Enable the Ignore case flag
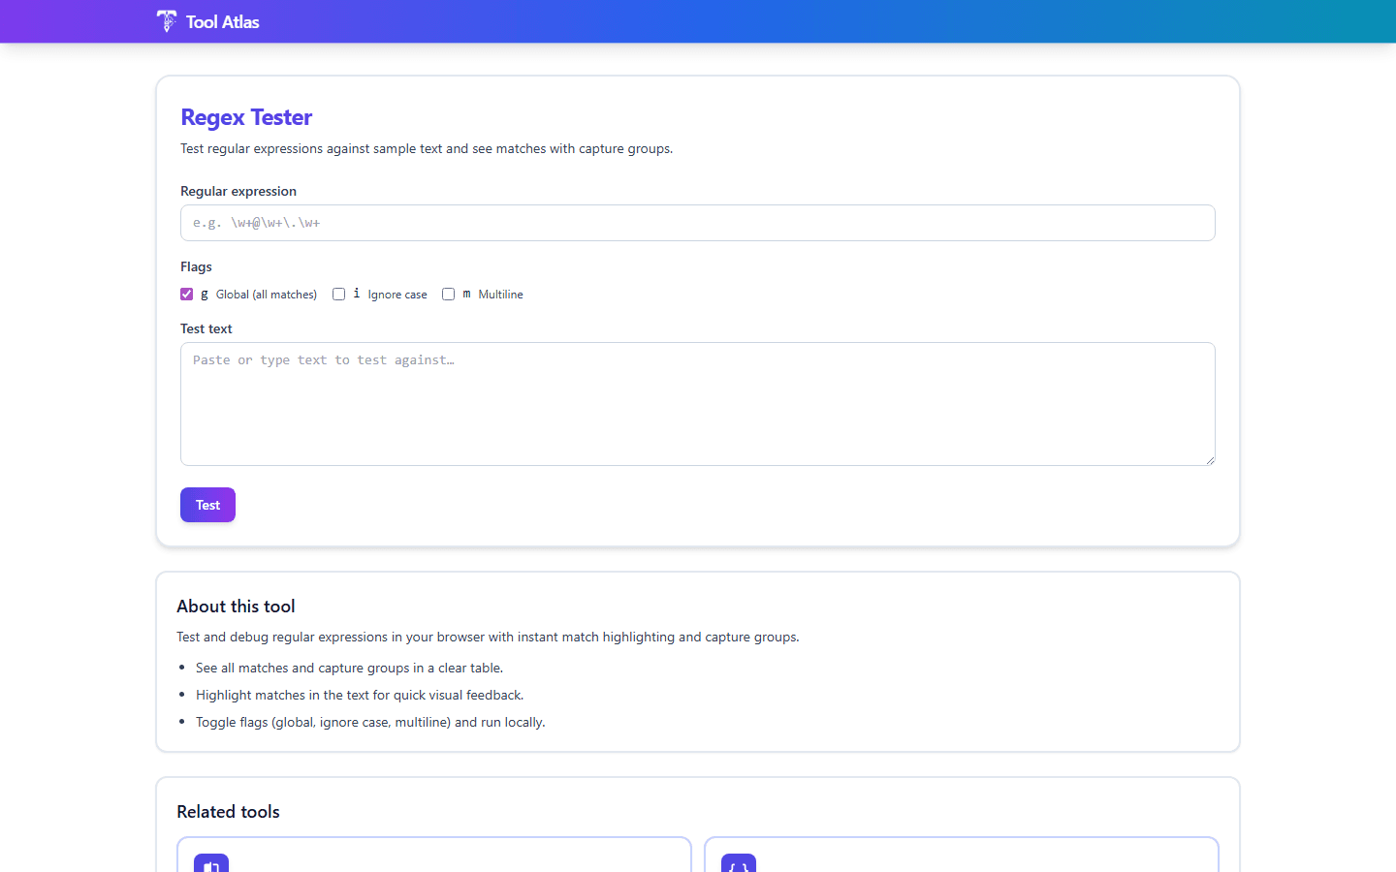Image resolution: width=1396 pixels, height=872 pixels. 338,294
